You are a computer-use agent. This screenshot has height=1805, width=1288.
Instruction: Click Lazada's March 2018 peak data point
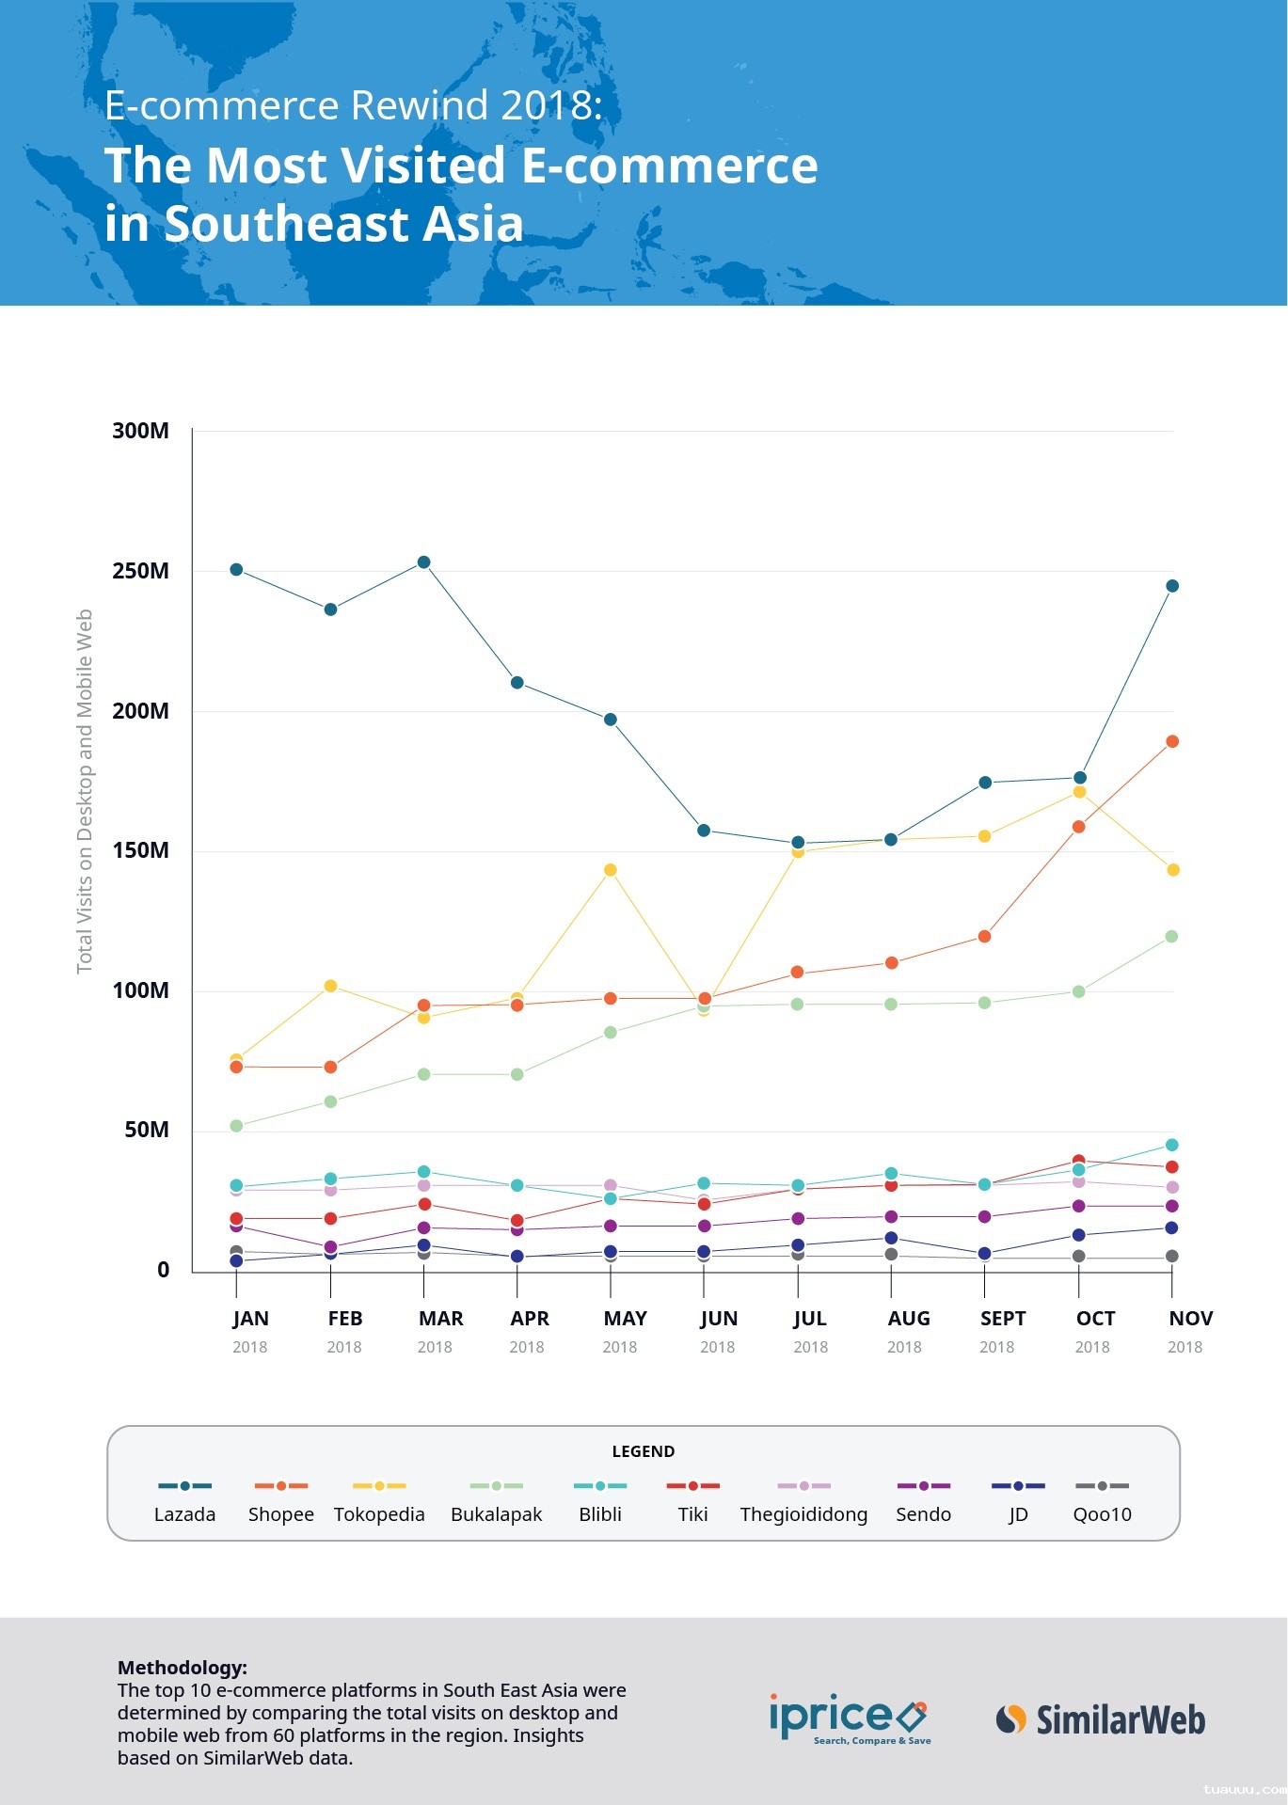423,562
